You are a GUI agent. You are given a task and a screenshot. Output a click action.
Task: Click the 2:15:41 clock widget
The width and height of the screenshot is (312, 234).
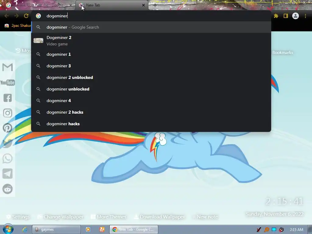pos(284,201)
